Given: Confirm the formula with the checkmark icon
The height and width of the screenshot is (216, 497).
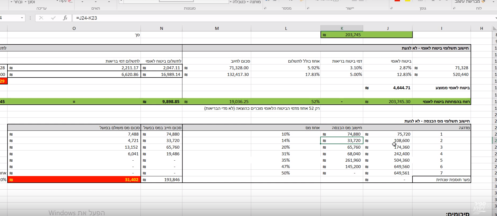Looking at the screenshot, I should click(x=53, y=18).
